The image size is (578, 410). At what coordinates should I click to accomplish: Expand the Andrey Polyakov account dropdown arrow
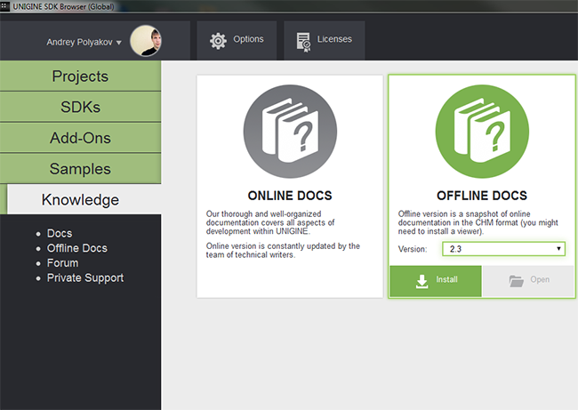pos(118,43)
